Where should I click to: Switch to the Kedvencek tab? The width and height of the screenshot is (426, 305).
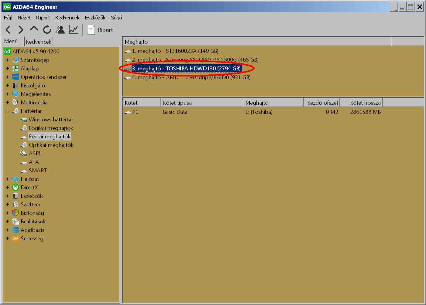tap(39, 42)
